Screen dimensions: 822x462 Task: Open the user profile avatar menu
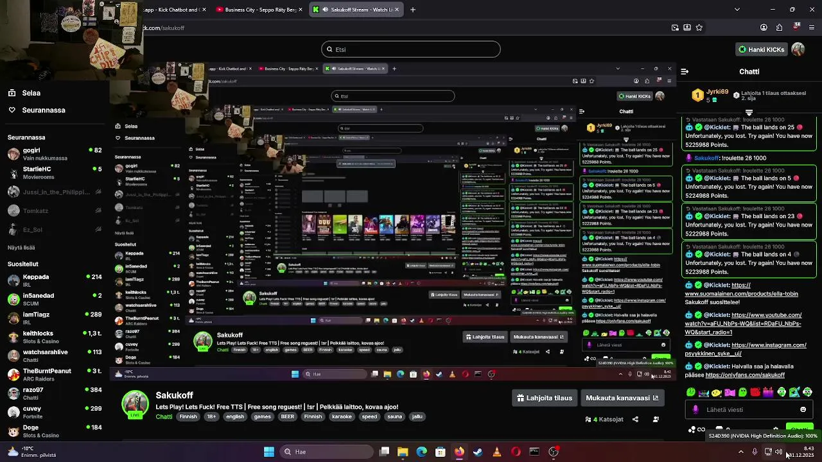pos(798,49)
